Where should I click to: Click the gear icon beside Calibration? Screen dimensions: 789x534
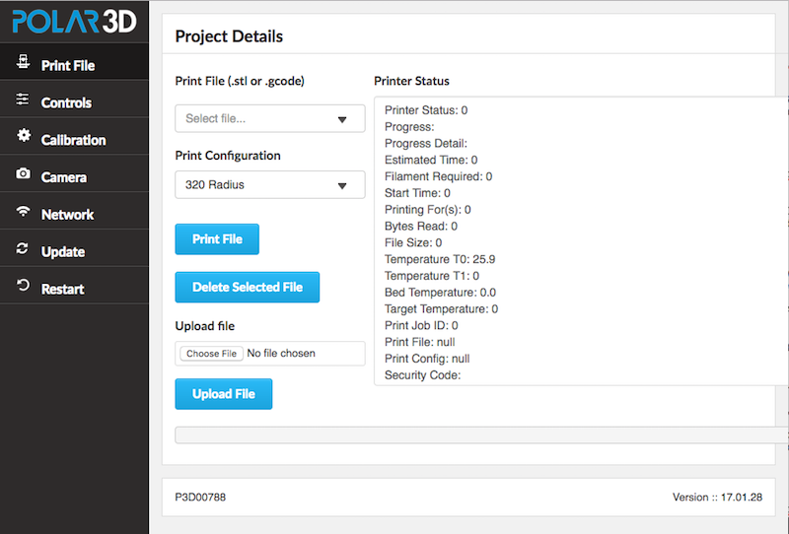click(23, 139)
